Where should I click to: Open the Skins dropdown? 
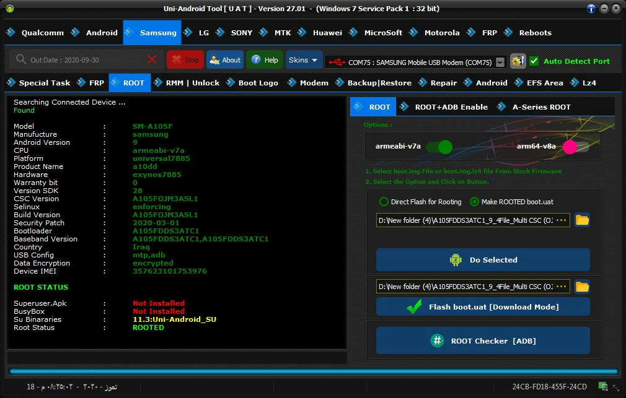[304, 60]
